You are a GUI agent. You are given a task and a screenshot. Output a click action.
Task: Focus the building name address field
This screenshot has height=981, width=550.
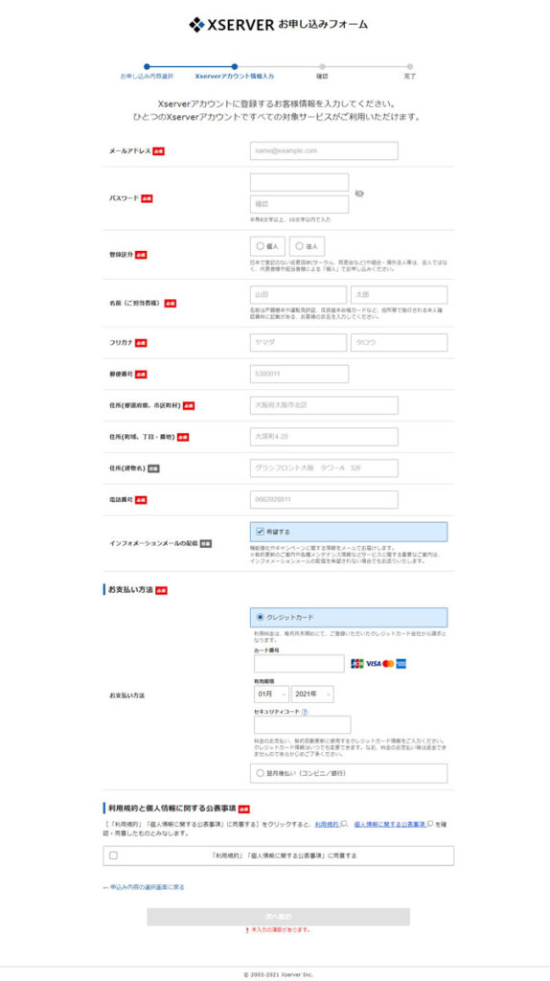click(x=324, y=468)
